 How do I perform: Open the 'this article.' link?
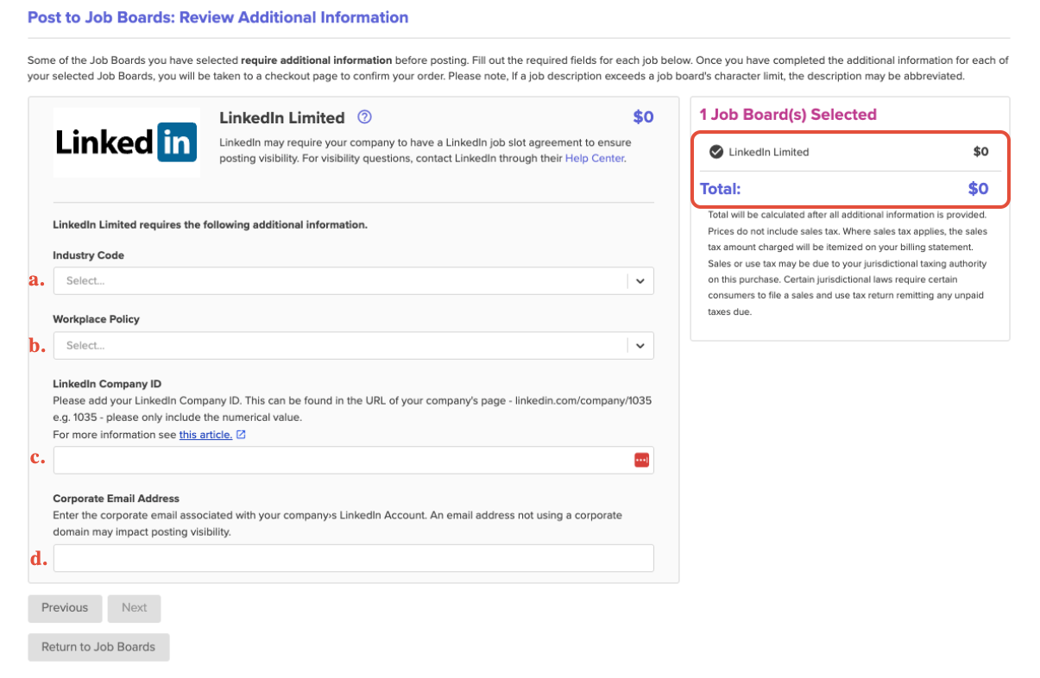click(205, 435)
